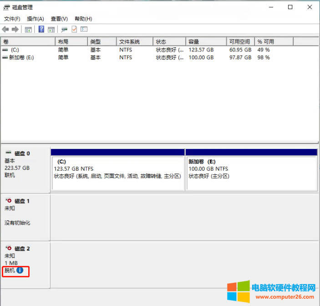The width and height of the screenshot is (320, 306).
Task: Click the settings list toolbar icon
Action: click(x=84, y=29)
